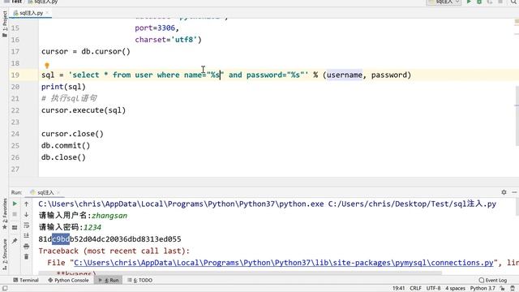Clear all console output with trash icon

tap(27, 256)
